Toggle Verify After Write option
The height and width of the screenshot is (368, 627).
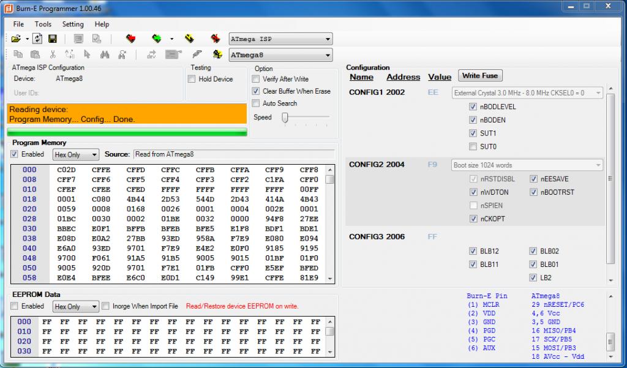point(257,79)
